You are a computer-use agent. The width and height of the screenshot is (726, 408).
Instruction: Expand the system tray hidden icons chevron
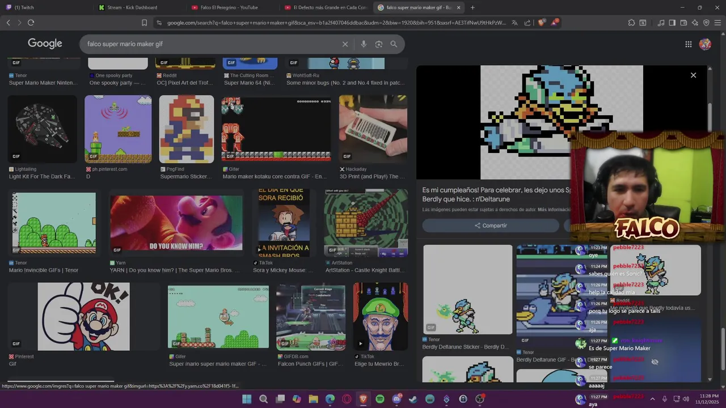pos(652,399)
